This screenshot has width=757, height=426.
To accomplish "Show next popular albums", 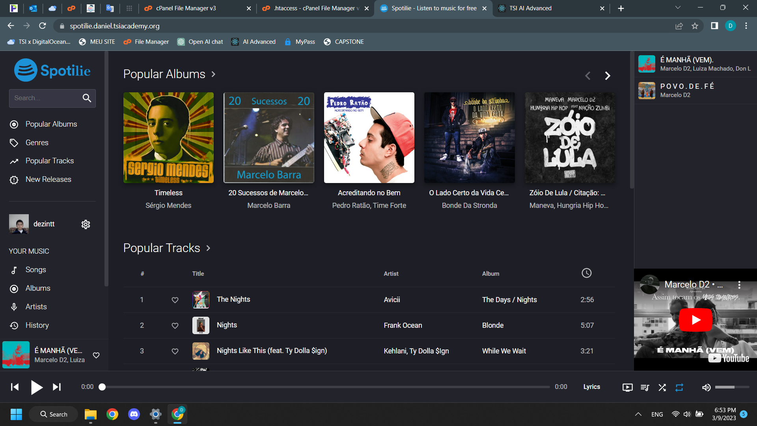I will pyautogui.click(x=608, y=76).
